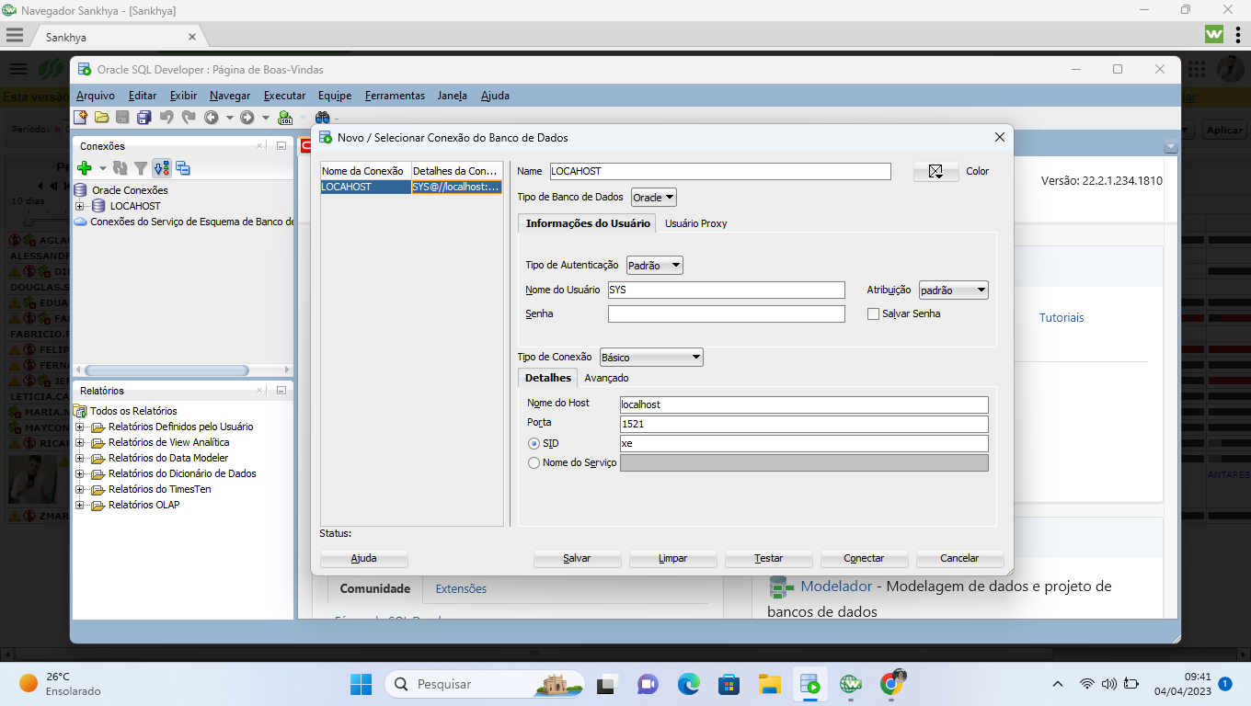Click the Limpar button
Screen dimensions: 1251x706
click(x=673, y=558)
